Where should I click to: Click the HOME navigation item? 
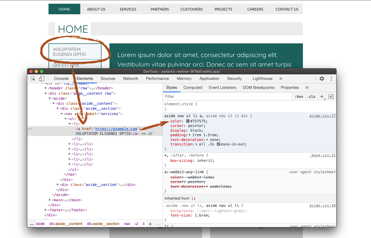[x=64, y=9]
